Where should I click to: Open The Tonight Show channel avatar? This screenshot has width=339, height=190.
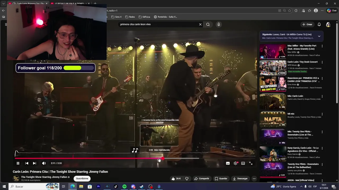pyautogui.click(x=16, y=178)
